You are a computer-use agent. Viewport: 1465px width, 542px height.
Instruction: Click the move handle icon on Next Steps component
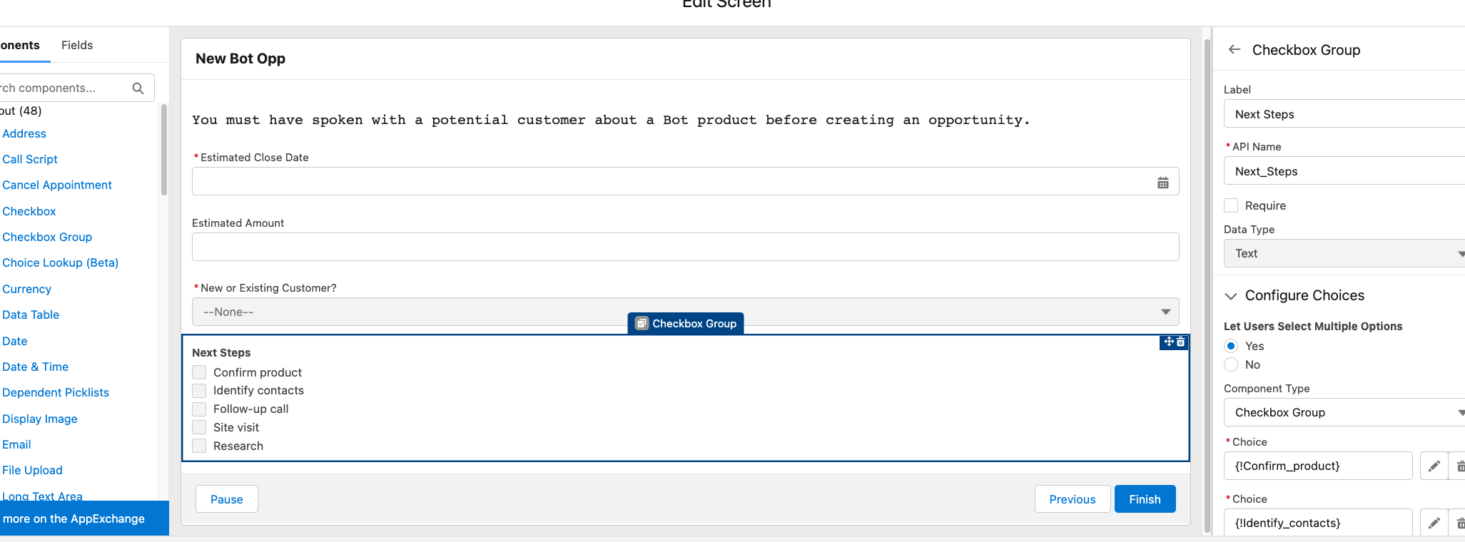tap(1169, 342)
